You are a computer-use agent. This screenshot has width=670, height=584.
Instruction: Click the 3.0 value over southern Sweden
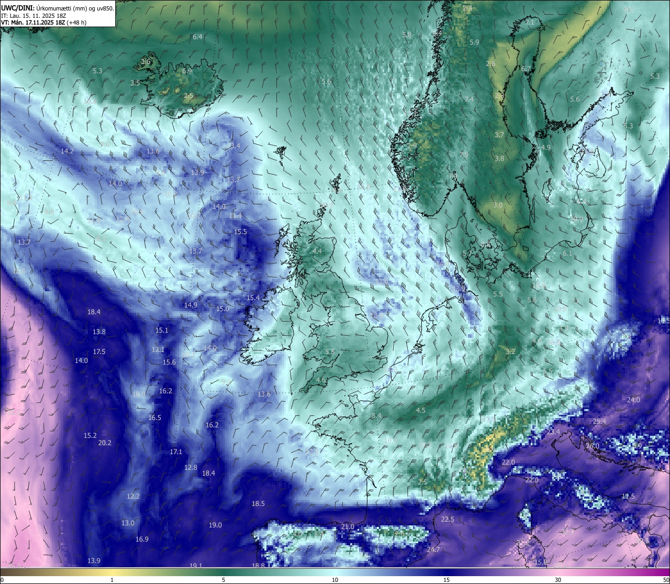coord(498,205)
